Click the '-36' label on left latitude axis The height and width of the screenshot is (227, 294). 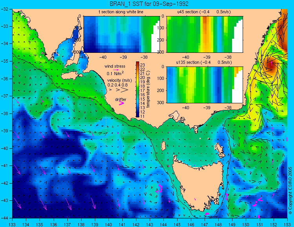(4, 79)
